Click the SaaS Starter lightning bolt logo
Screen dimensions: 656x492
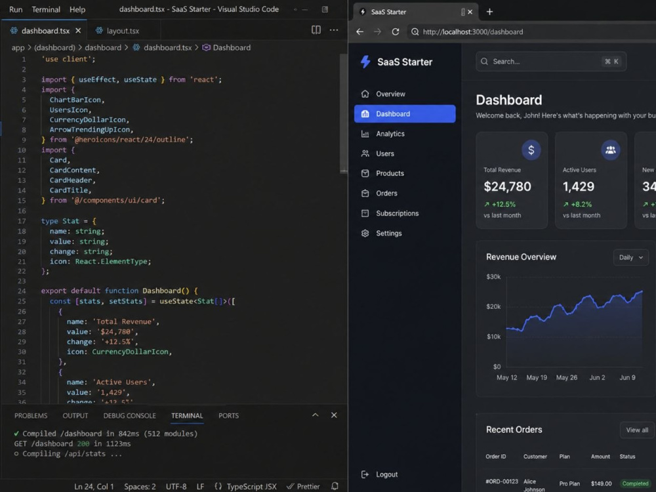point(365,62)
